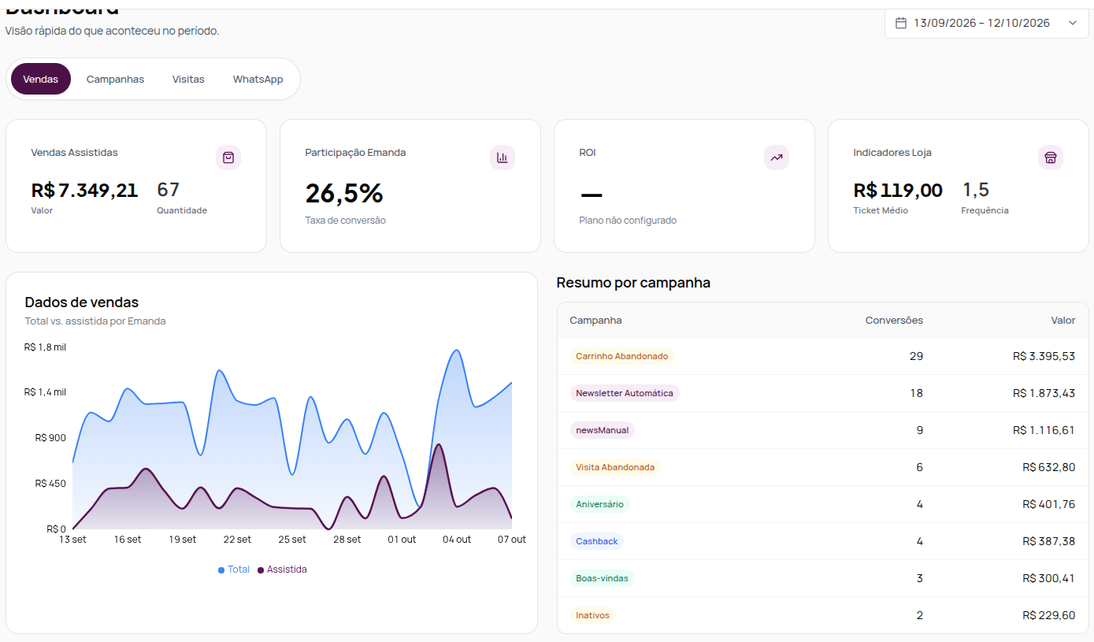The image size is (1094, 642).
Task: Click the bar chart icon in Participação Emanda
Action: pyautogui.click(x=502, y=158)
